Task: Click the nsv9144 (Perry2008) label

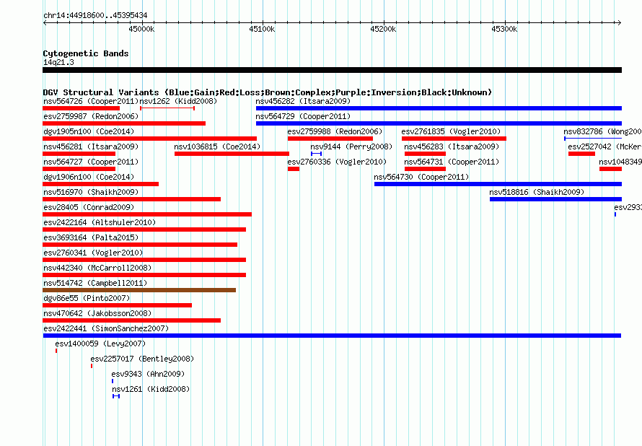Action: point(351,147)
